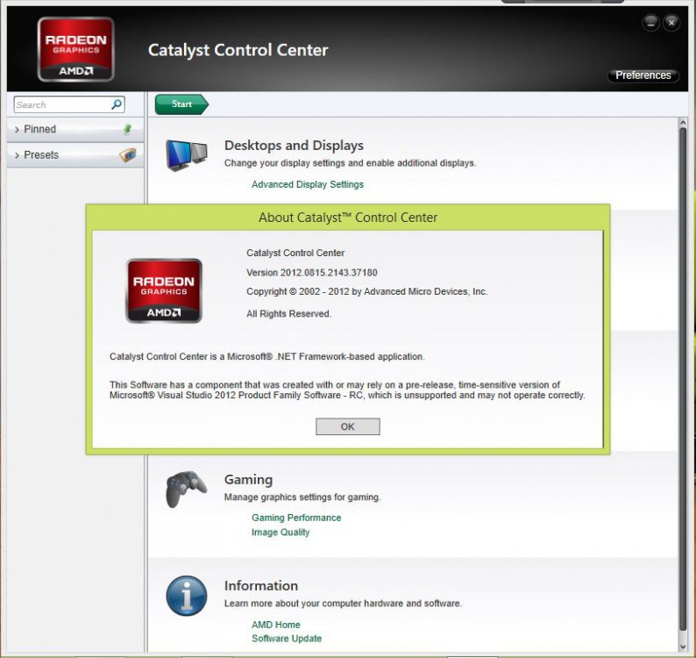Open Advanced Display Settings link
The height and width of the screenshot is (658, 696).
point(307,184)
